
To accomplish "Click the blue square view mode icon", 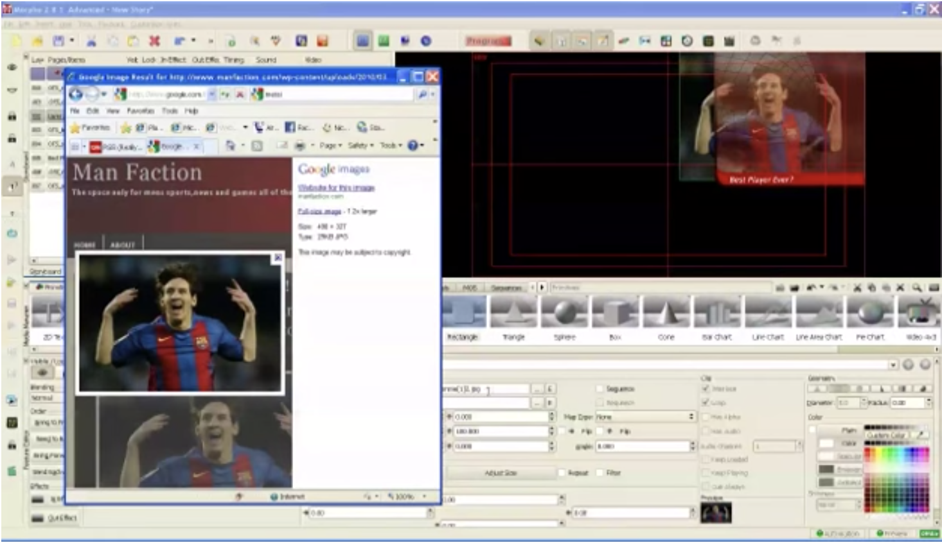I will click(363, 41).
